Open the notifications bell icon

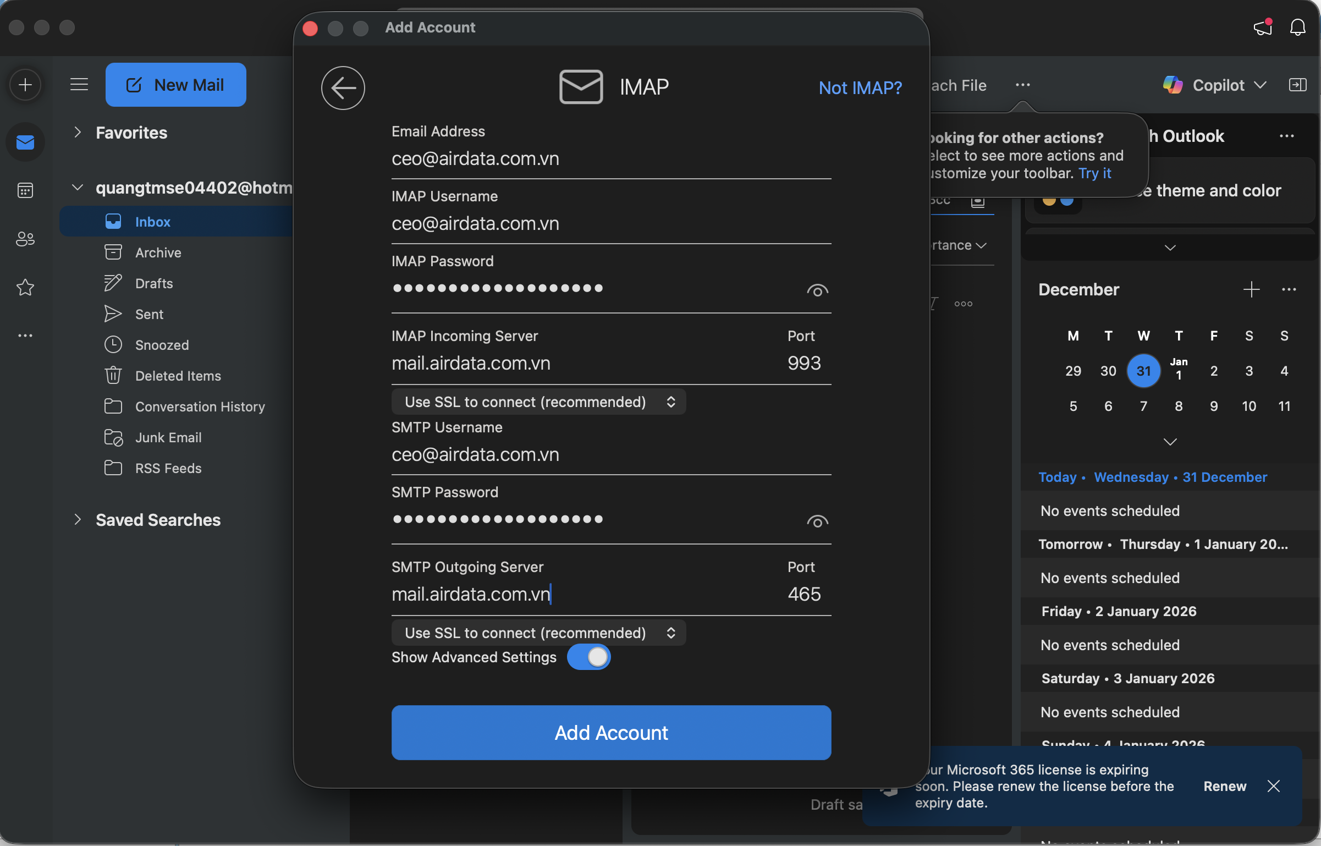1297,28
